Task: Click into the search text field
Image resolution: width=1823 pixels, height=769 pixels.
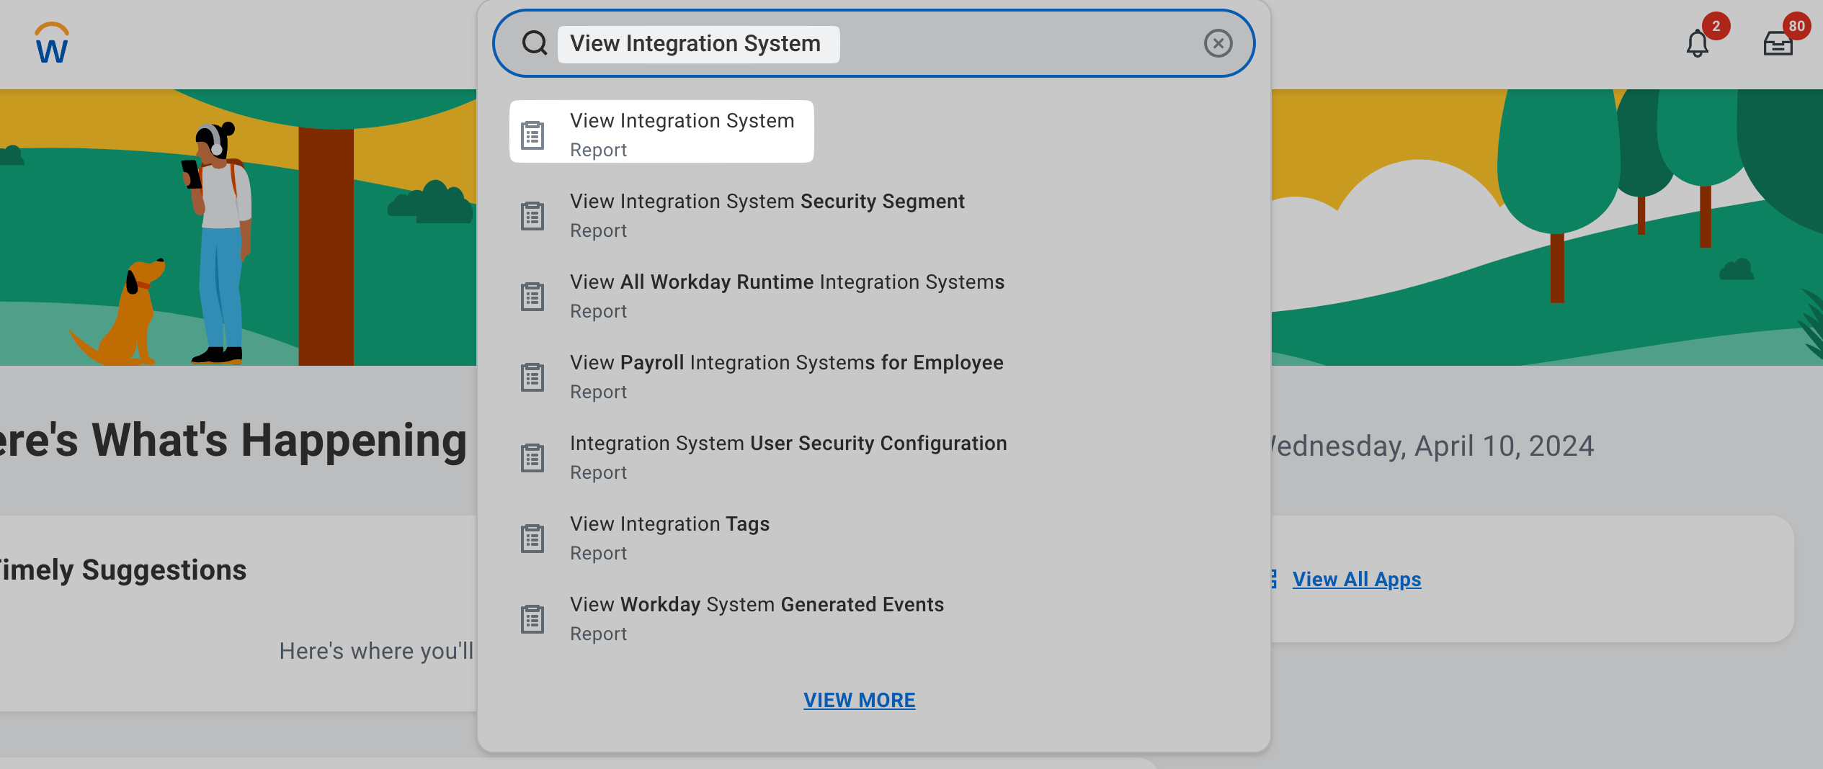Action: tap(1009, 43)
